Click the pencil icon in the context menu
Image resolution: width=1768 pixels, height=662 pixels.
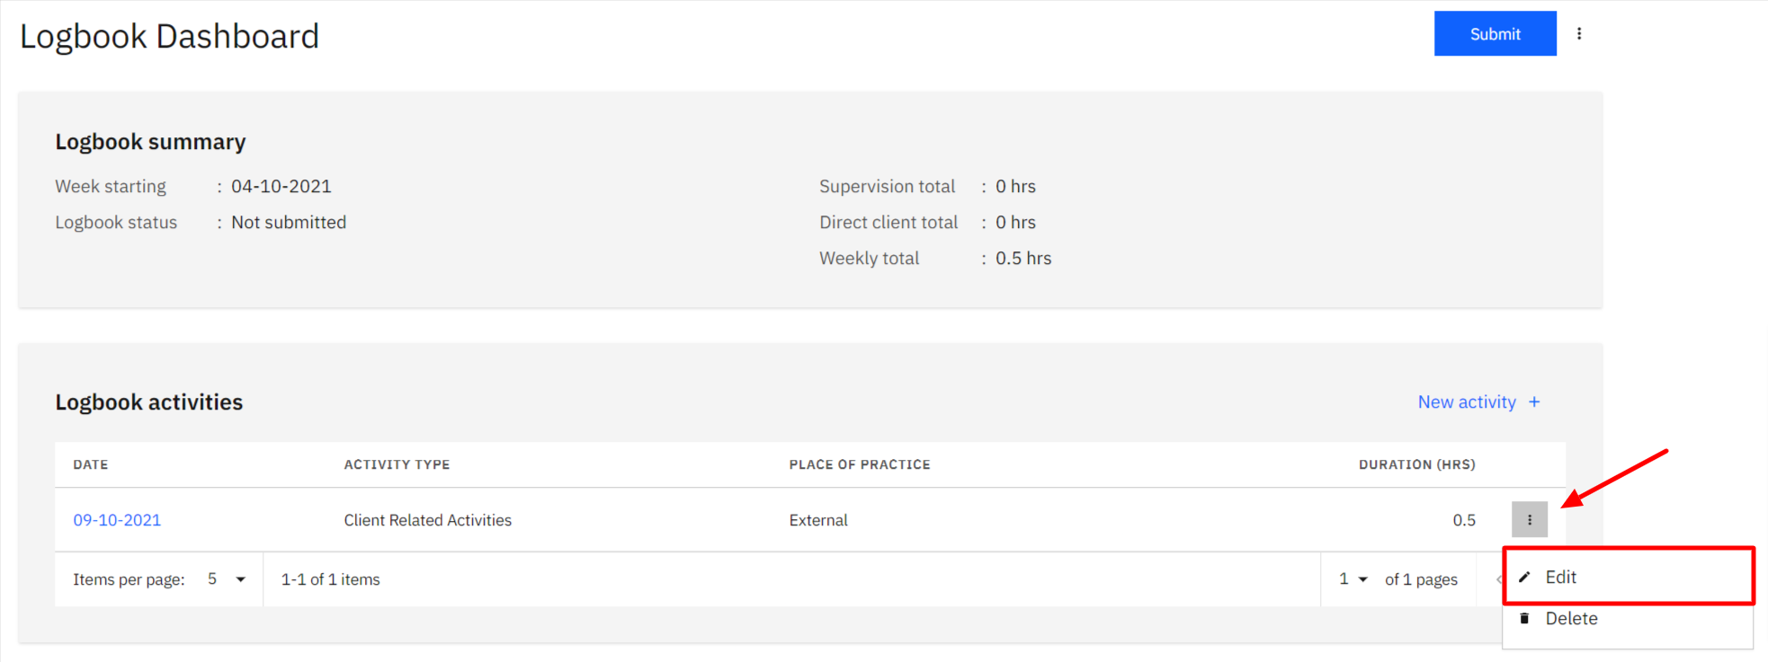[x=1524, y=577]
